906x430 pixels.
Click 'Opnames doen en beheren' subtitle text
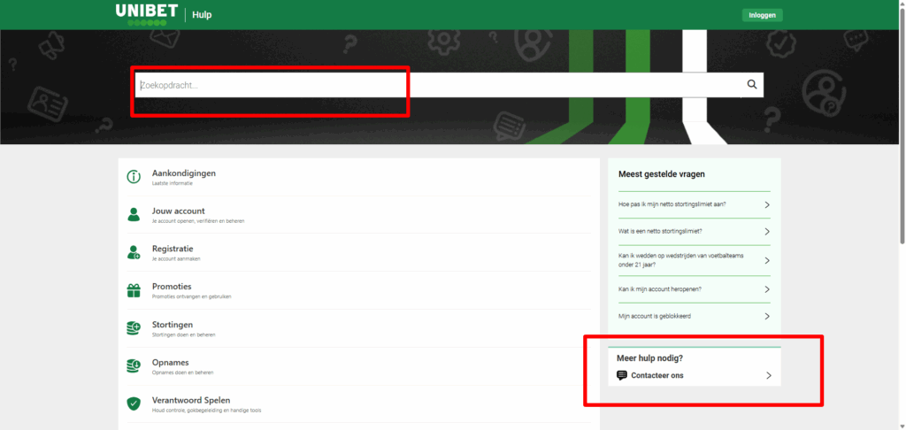tap(182, 372)
